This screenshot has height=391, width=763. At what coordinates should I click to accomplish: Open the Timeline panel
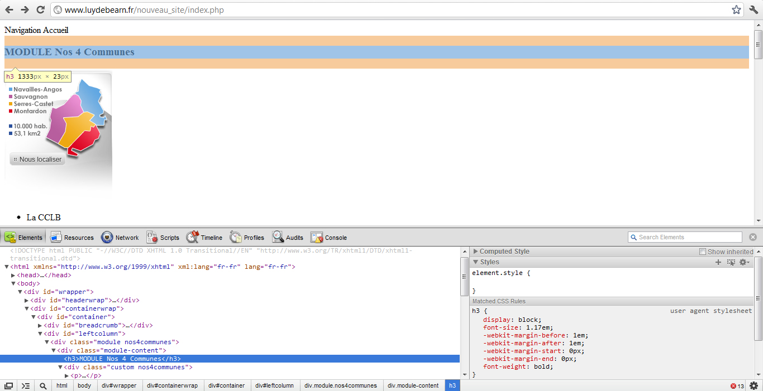click(204, 238)
